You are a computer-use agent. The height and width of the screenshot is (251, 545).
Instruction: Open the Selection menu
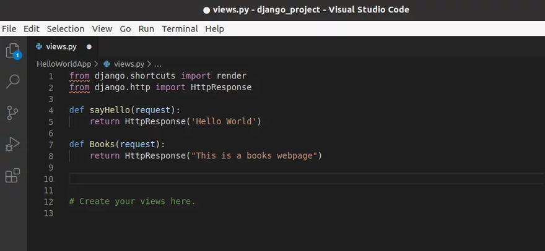coord(66,29)
